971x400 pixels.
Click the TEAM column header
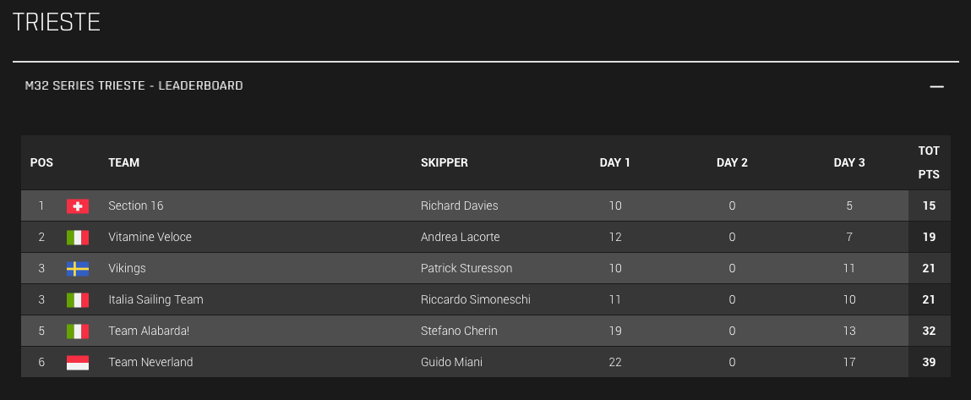[123, 162]
